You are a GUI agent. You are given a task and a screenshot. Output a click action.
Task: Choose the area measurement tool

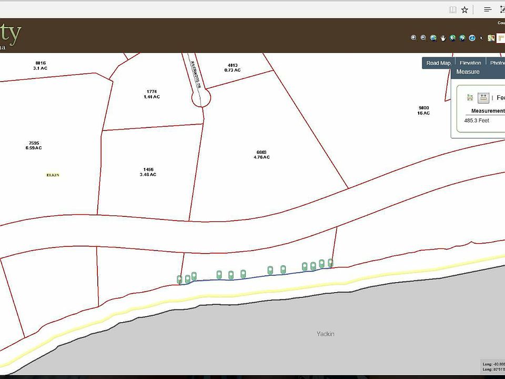click(470, 98)
